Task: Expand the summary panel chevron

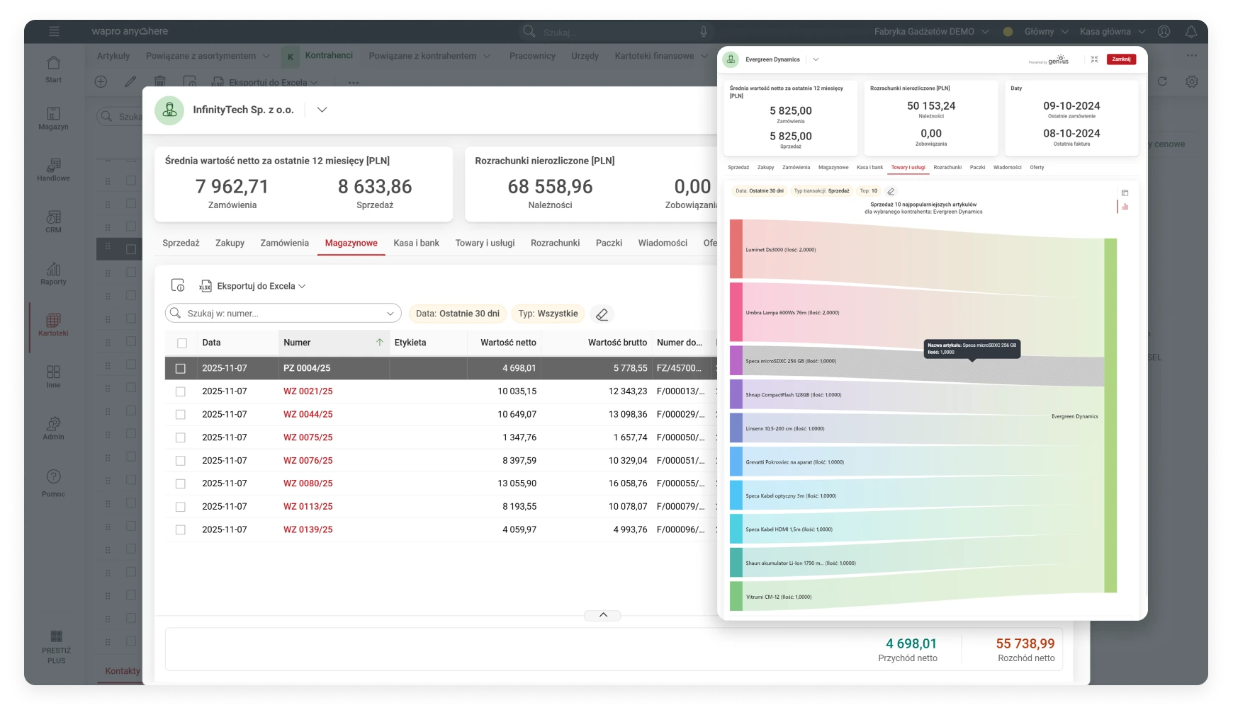Action: 603,615
